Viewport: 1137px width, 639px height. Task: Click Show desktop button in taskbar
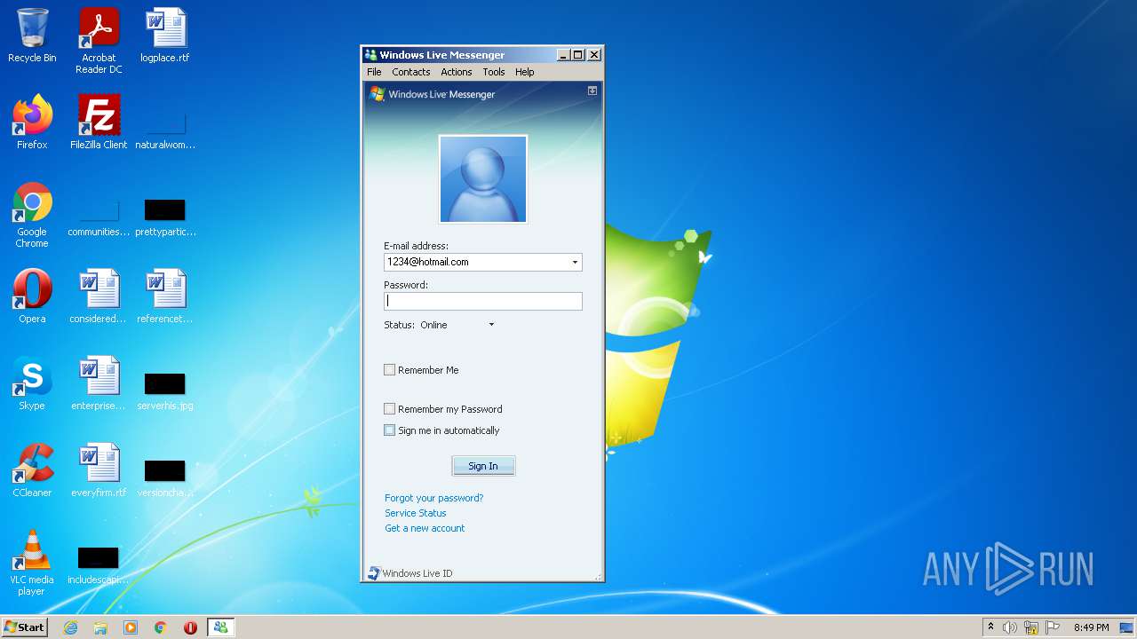pyautogui.click(x=1128, y=627)
